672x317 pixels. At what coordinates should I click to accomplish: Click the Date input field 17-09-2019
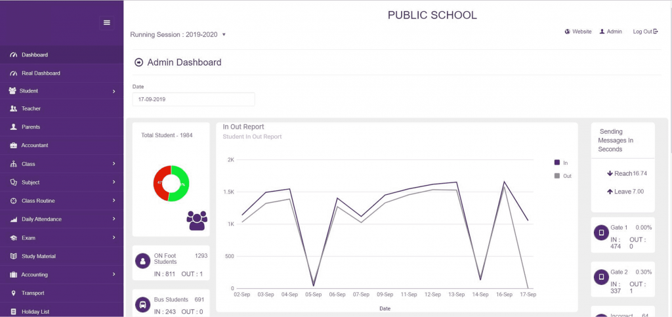[194, 99]
